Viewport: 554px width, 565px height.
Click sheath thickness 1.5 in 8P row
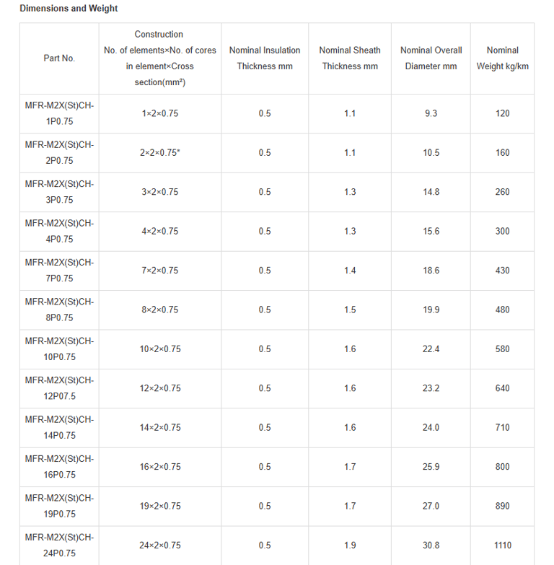pyautogui.click(x=350, y=310)
